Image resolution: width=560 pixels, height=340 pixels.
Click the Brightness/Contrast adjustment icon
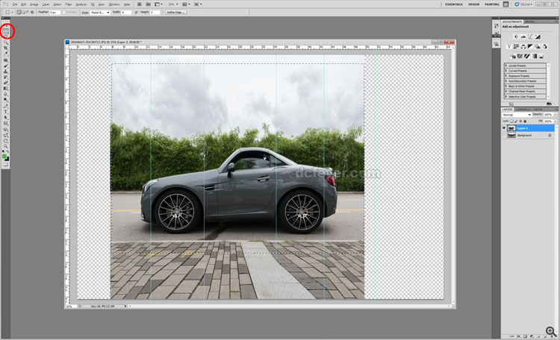(x=514, y=36)
